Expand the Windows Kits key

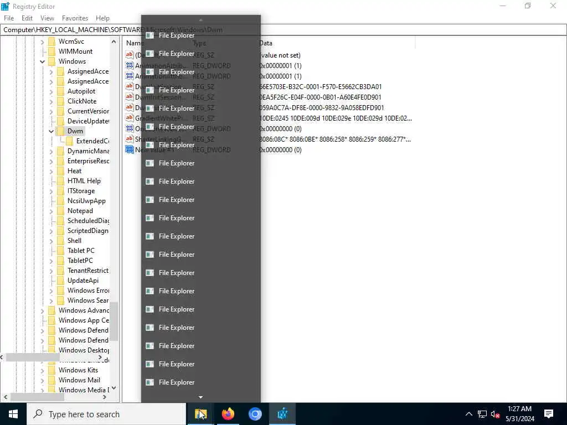pos(42,370)
